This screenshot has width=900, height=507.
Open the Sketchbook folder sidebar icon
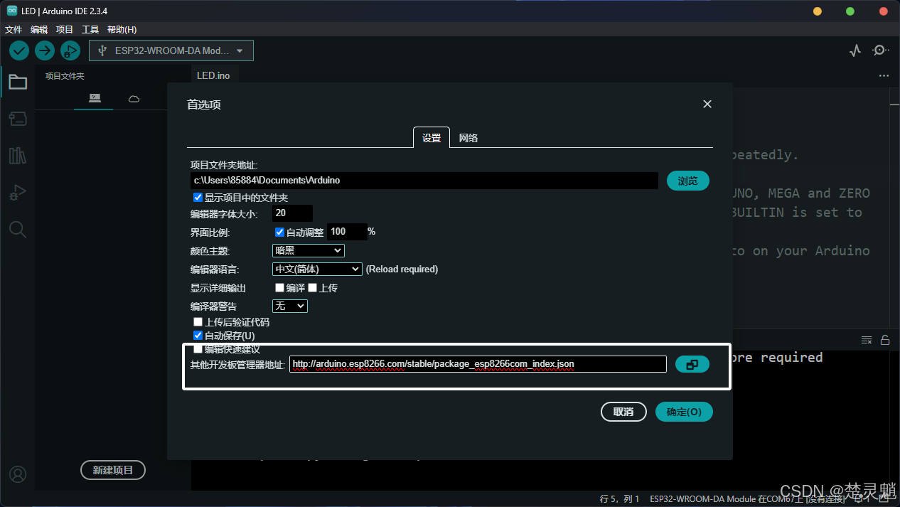click(x=18, y=82)
